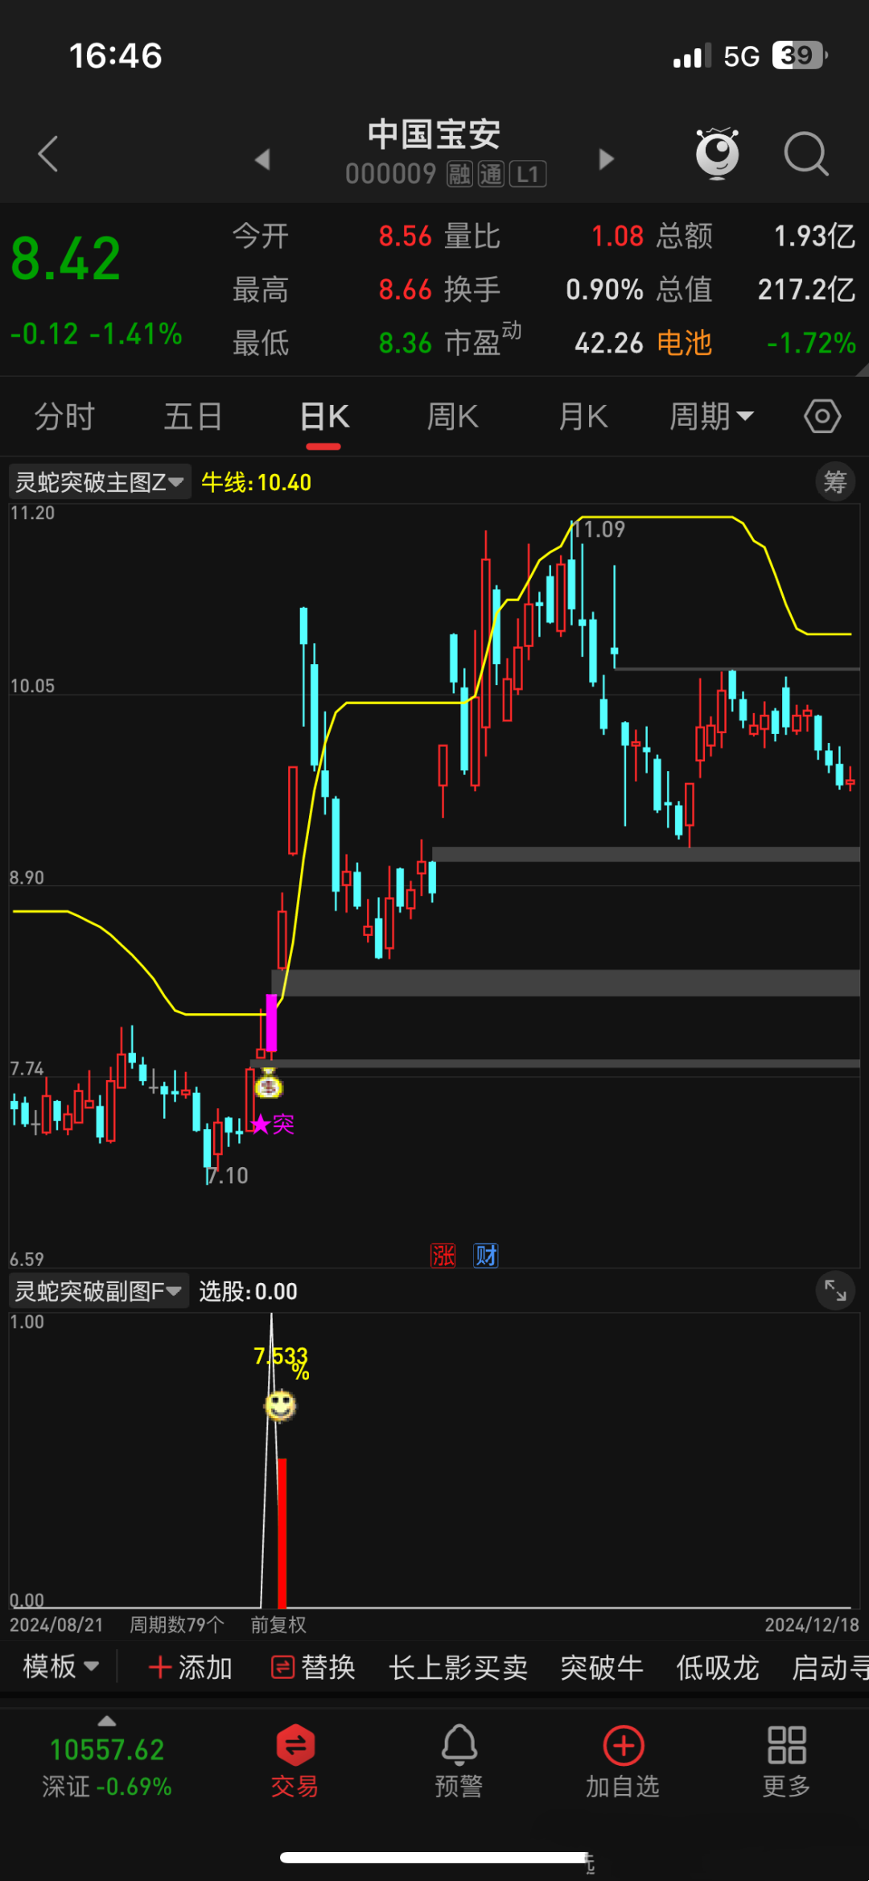Choose 低吸龙 indicator
The height and width of the screenshot is (1881, 869).
coord(718,1667)
